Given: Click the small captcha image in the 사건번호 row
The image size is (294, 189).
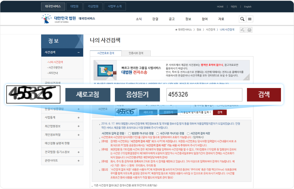Looking at the screenshot, I should [x=126, y=112].
